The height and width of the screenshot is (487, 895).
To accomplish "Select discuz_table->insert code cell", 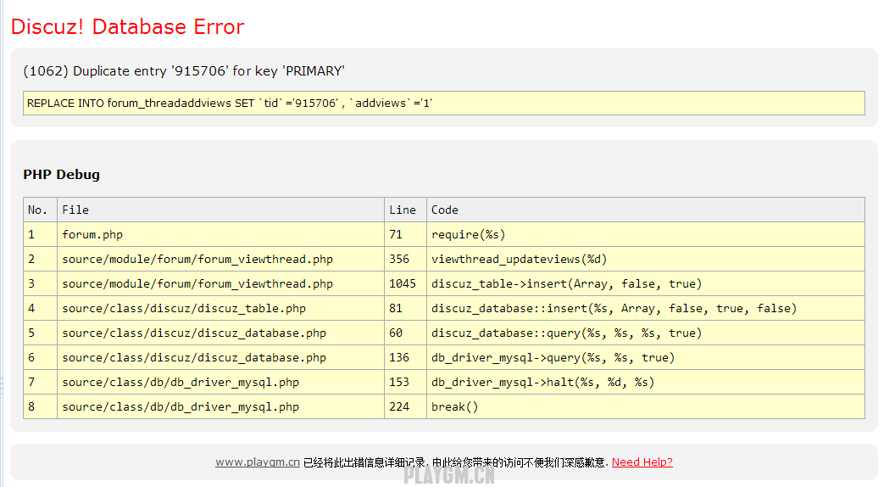I will [646, 283].
